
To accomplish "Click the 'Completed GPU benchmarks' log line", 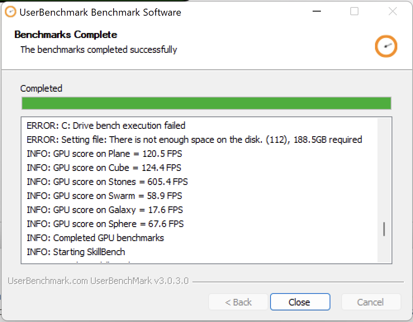I will coord(95,238).
